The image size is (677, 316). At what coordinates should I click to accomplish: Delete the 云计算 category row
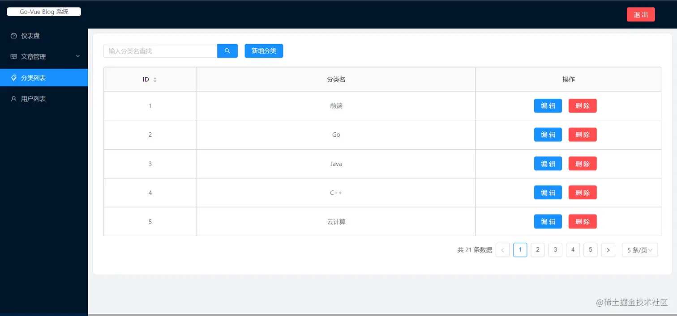pyautogui.click(x=583, y=222)
